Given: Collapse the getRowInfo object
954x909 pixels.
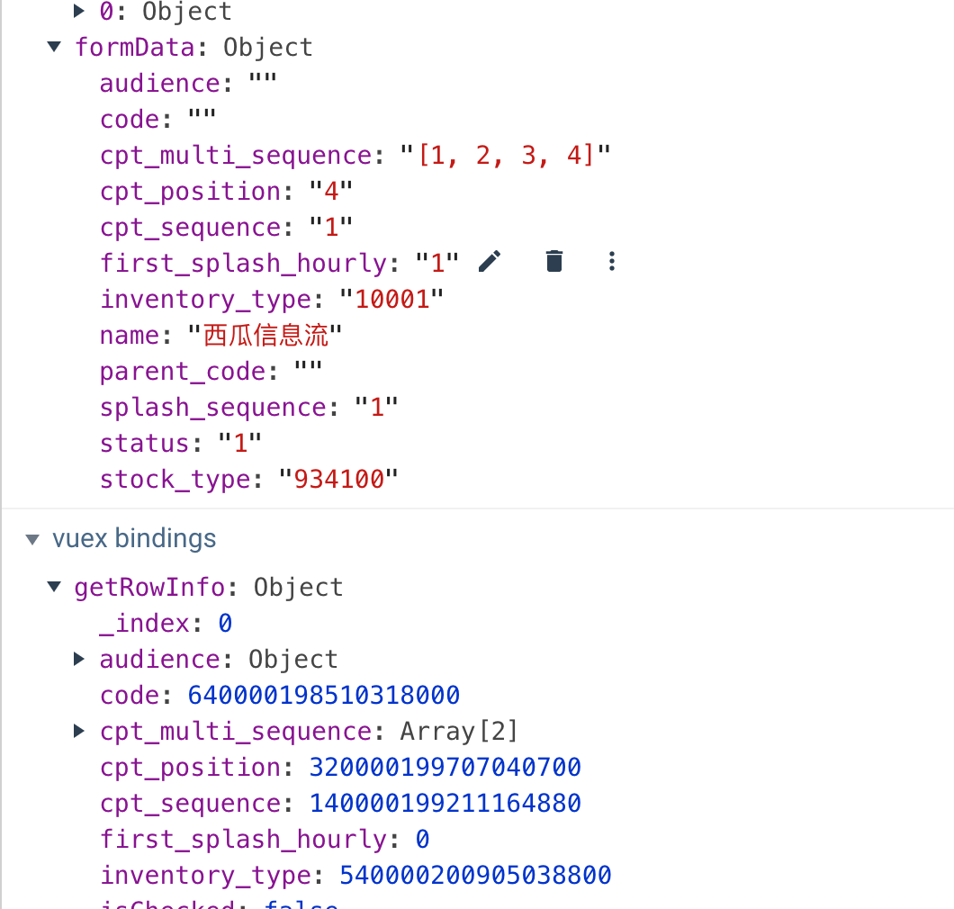Looking at the screenshot, I should point(55,588).
